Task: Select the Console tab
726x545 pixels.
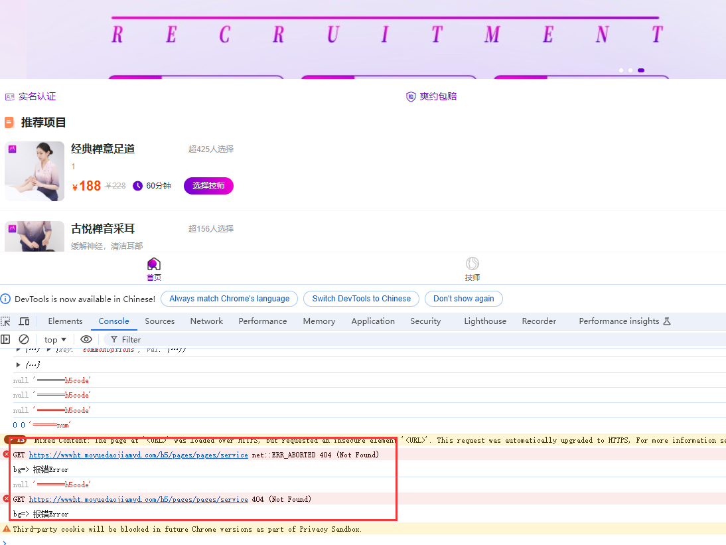Action: point(114,321)
